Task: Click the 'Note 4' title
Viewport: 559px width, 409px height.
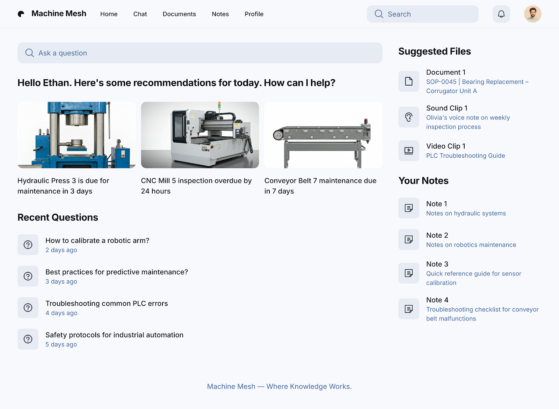Action: click(x=437, y=300)
